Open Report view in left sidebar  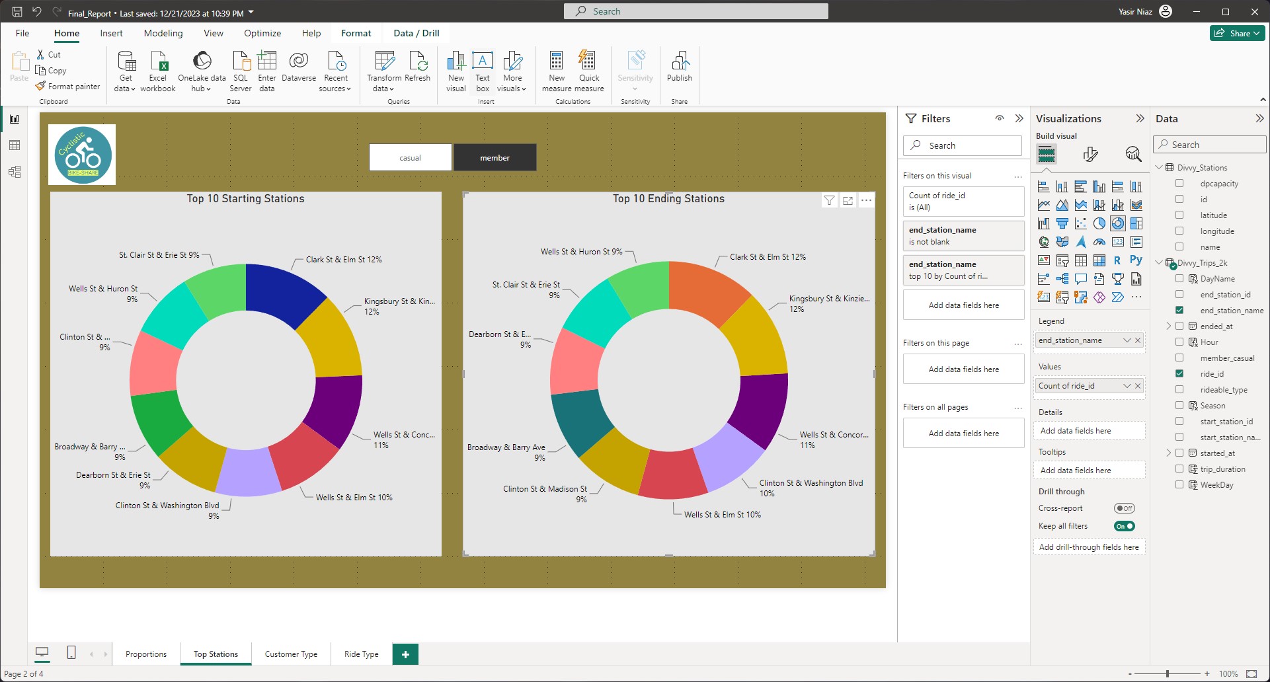15,119
